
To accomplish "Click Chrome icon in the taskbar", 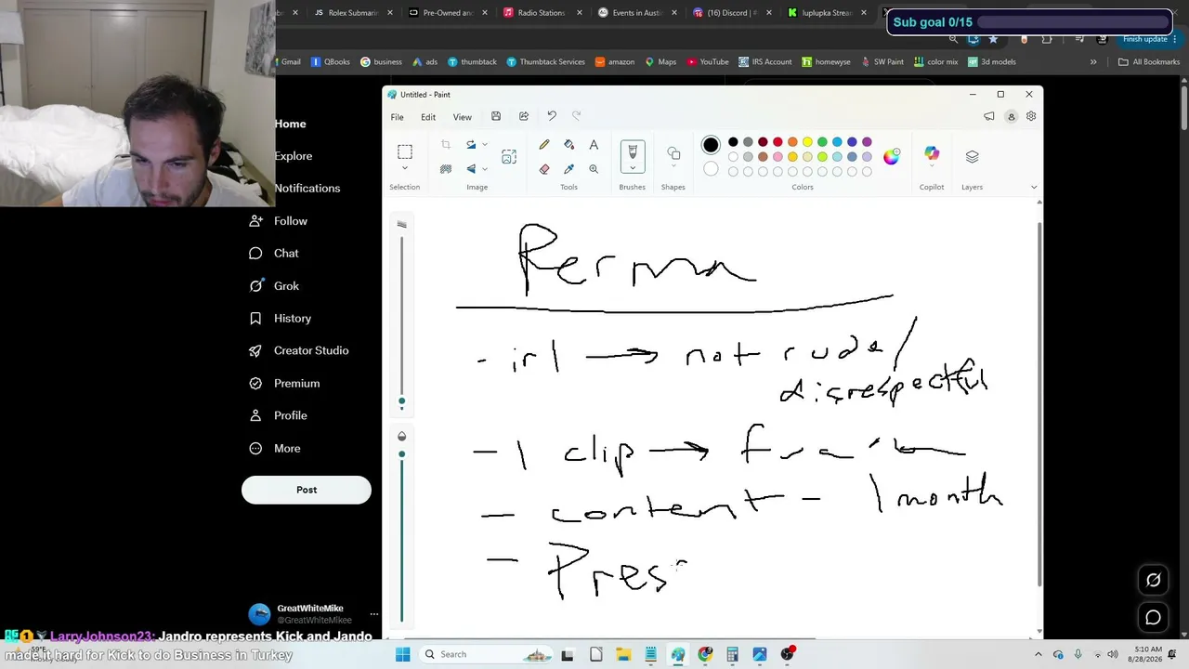I will 705,654.
